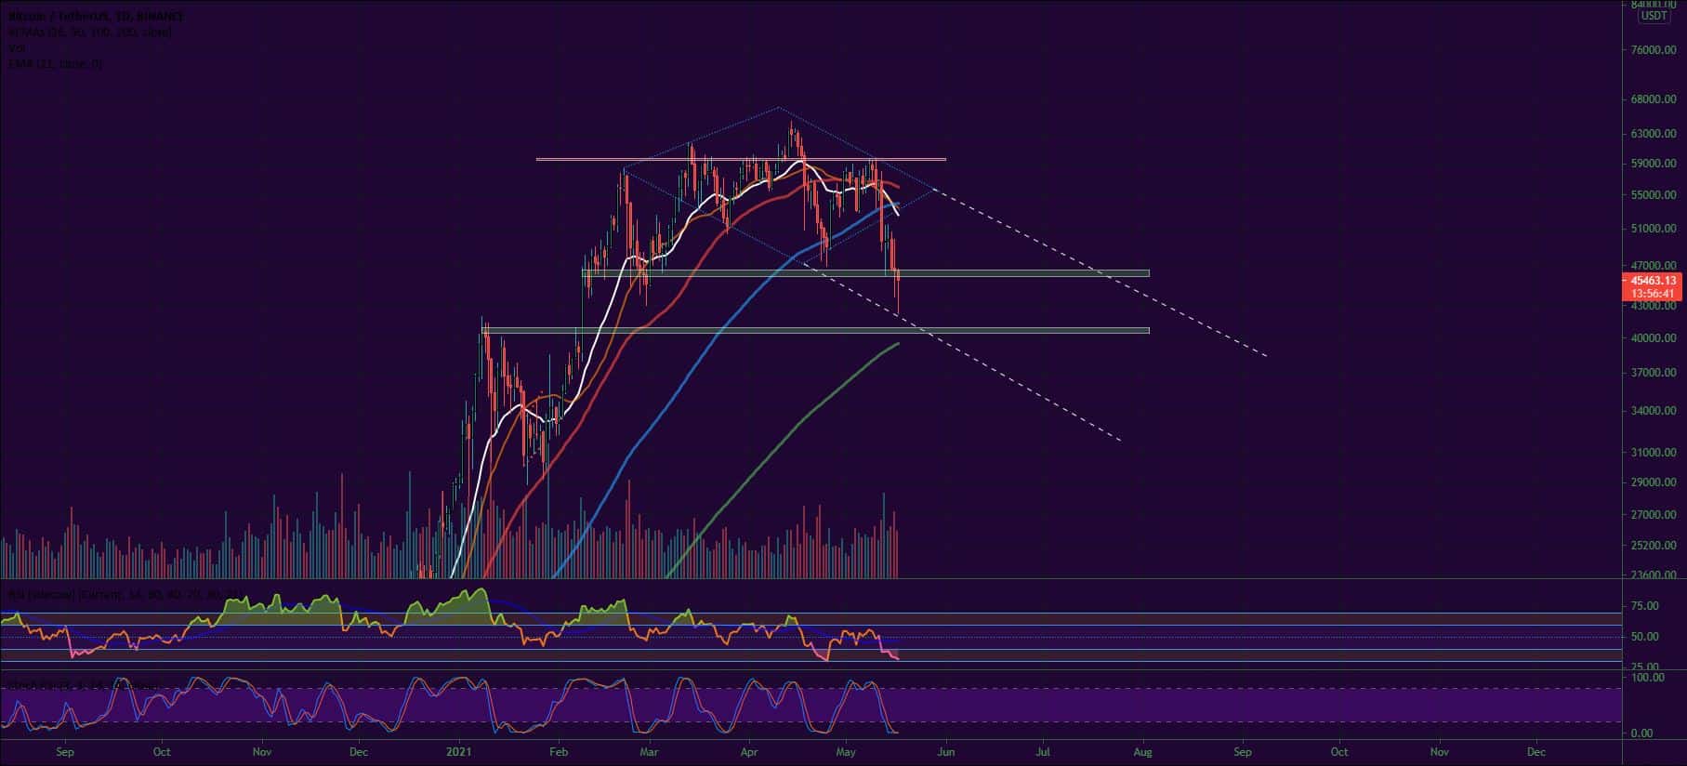Click the stochastic 0.00 scale label

point(1642,733)
